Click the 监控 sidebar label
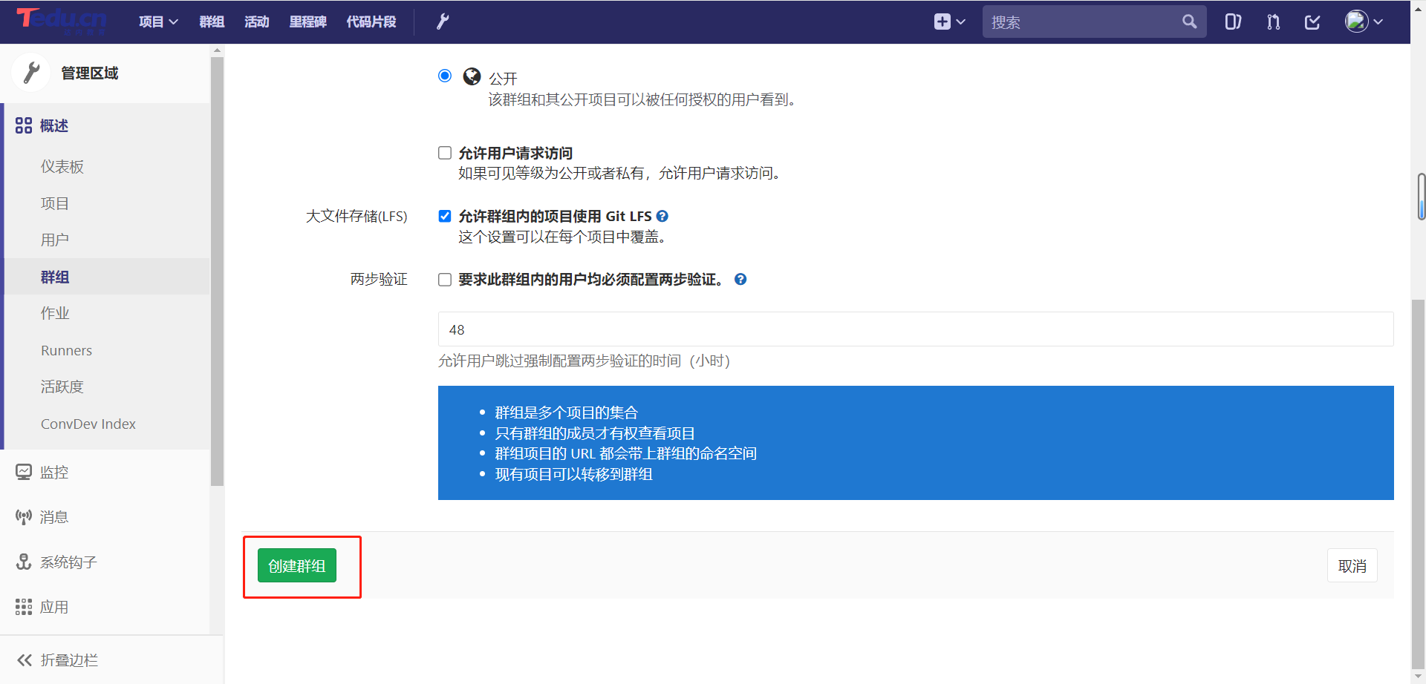 coord(54,472)
